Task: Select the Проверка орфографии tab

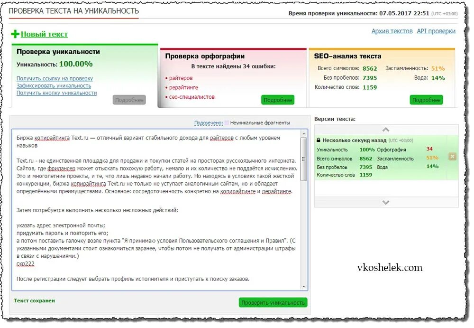Action: tap(233, 78)
